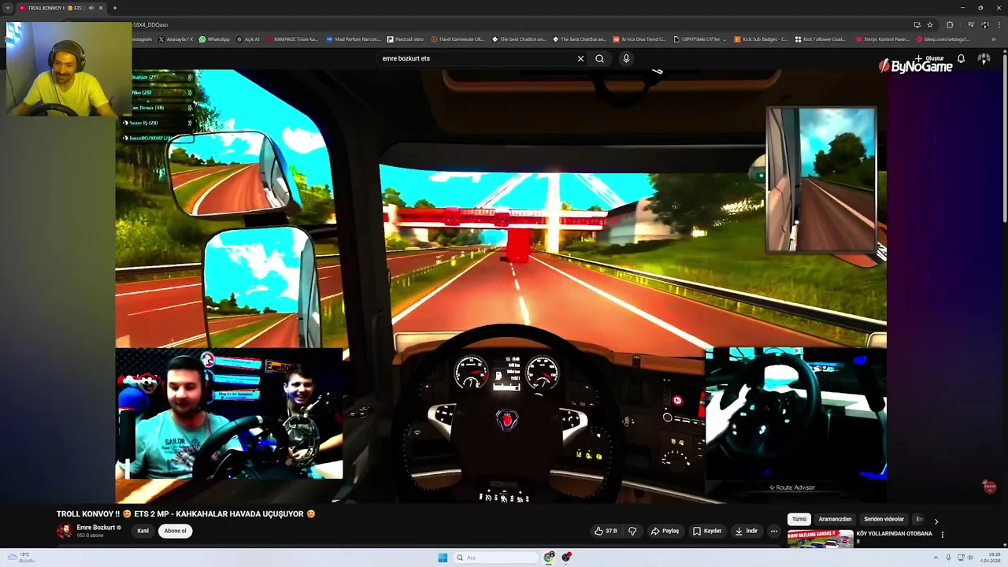The image size is (1008, 567).
Task: Open more actions ellipsis under video
Action: click(x=774, y=531)
